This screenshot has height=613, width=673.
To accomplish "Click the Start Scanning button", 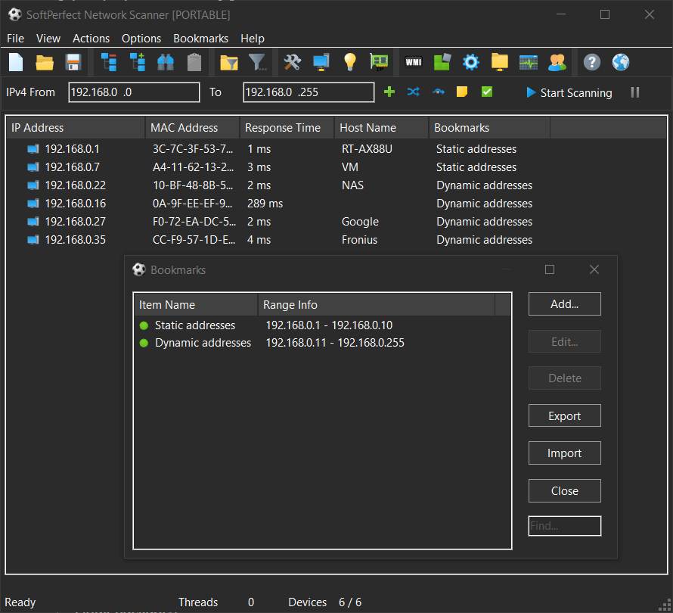I will pyautogui.click(x=569, y=92).
